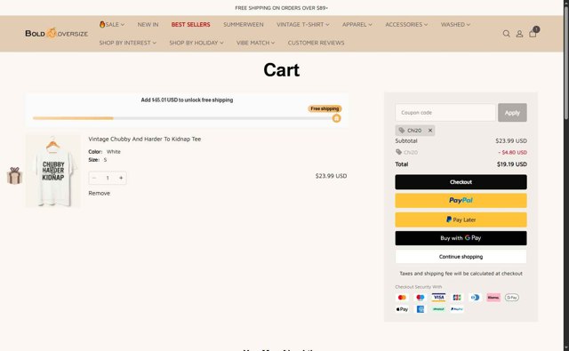Click the G Pay badge under Checkout Security
Image resolution: width=569 pixels, height=351 pixels.
tap(512, 298)
